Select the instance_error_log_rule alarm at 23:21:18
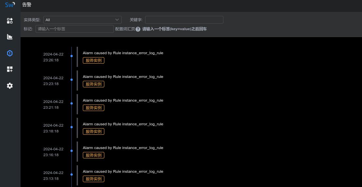The width and height of the screenshot is (362, 187). 123,100
